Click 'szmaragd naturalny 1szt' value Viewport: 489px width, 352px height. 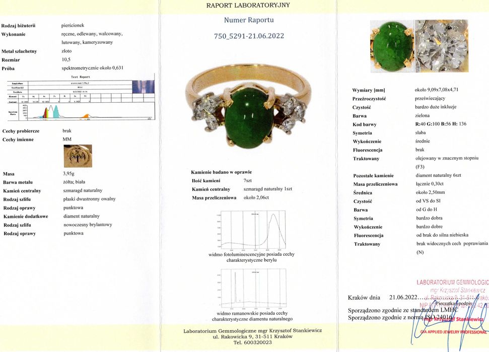[x=268, y=189]
